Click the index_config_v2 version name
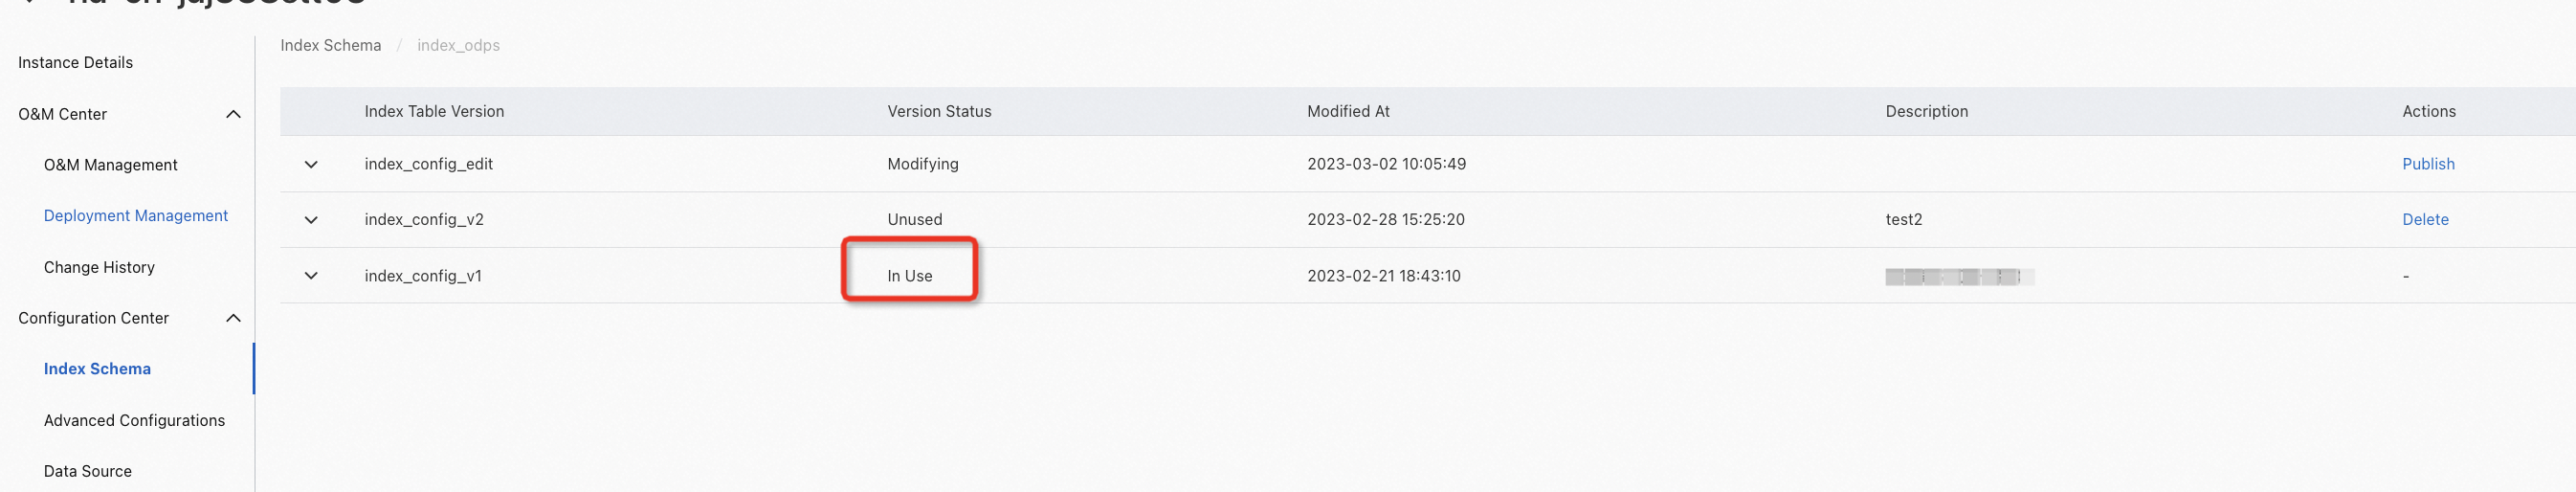Screen dimensions: 2576x492 (423, 220)
